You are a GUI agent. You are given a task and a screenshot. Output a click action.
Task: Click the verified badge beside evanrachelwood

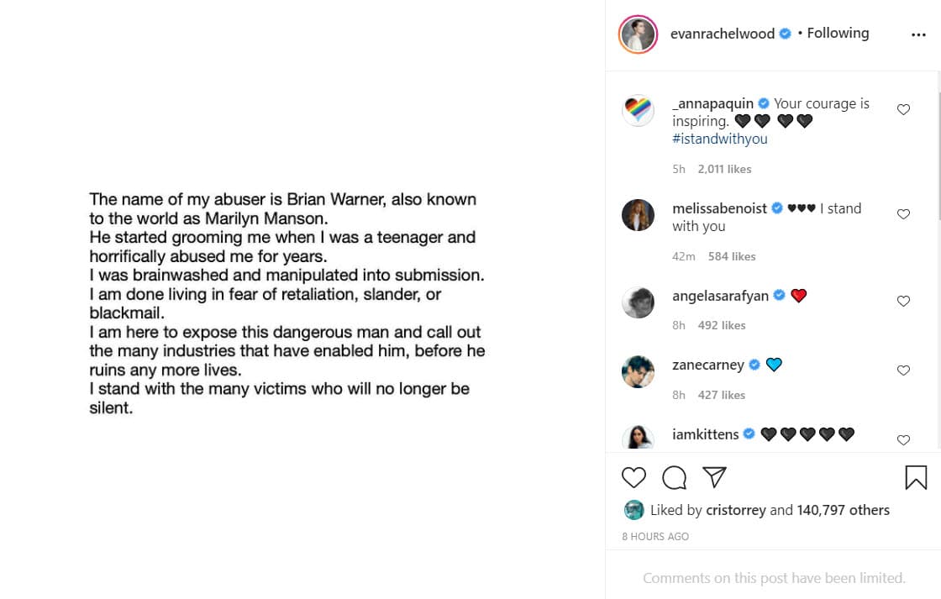(x=784, y=34)
